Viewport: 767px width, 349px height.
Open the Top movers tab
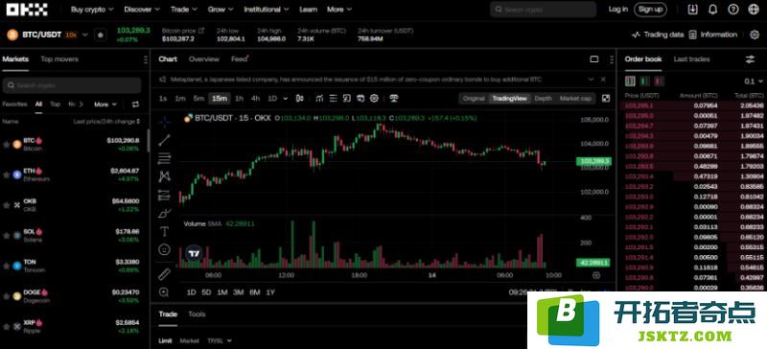point(59,59)
